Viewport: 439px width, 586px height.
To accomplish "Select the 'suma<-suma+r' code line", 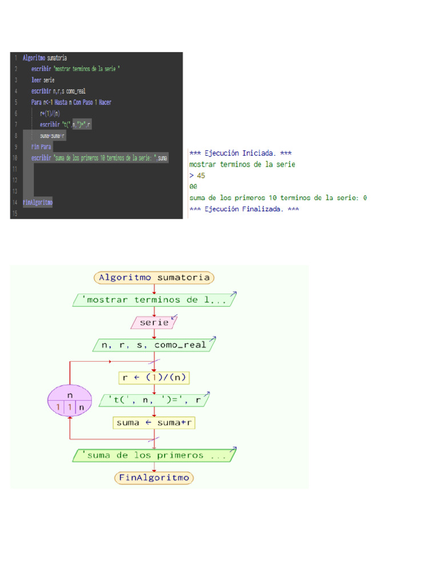I will point(52,136).
